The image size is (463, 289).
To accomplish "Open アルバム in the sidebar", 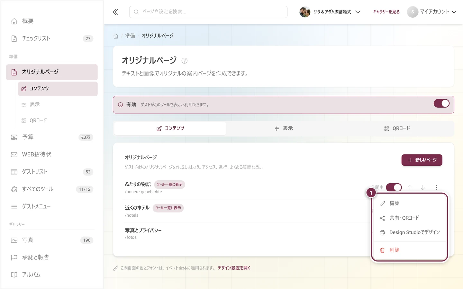I will pyautogui.click(x=52, y=275).
